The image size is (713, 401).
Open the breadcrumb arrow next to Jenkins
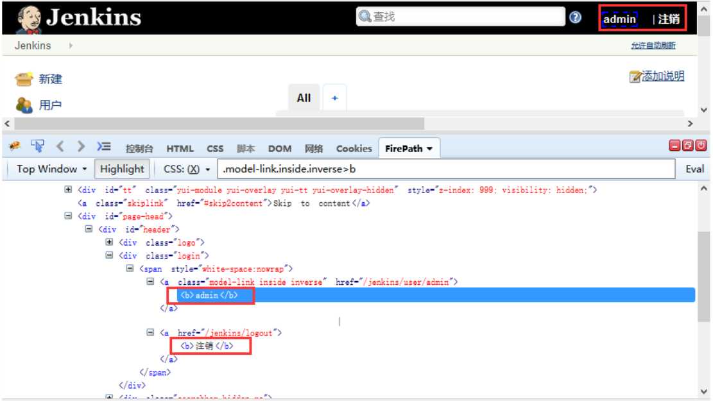(x=71, y=46)
